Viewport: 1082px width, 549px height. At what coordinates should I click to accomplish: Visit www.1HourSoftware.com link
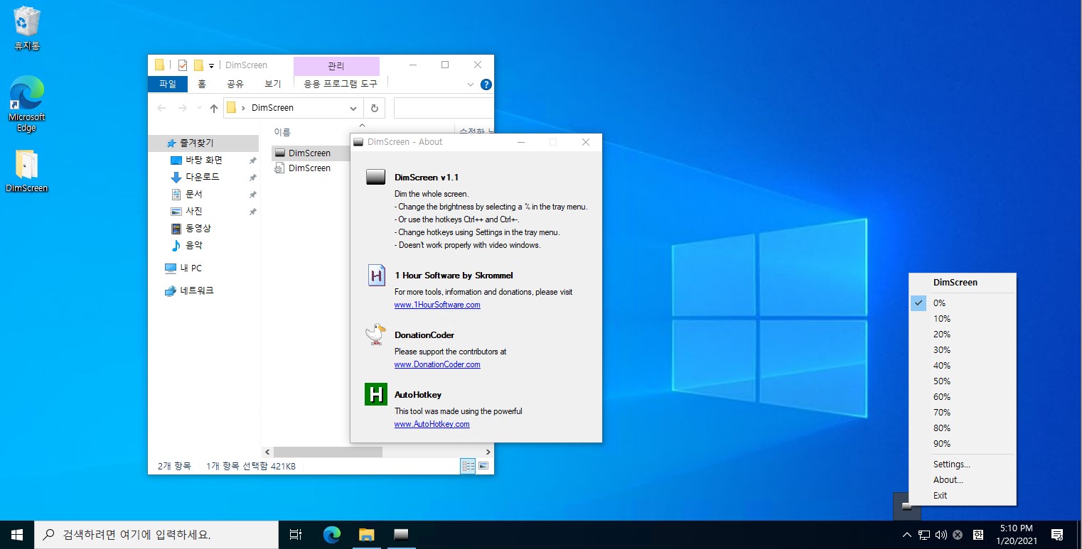coord(437,305)
